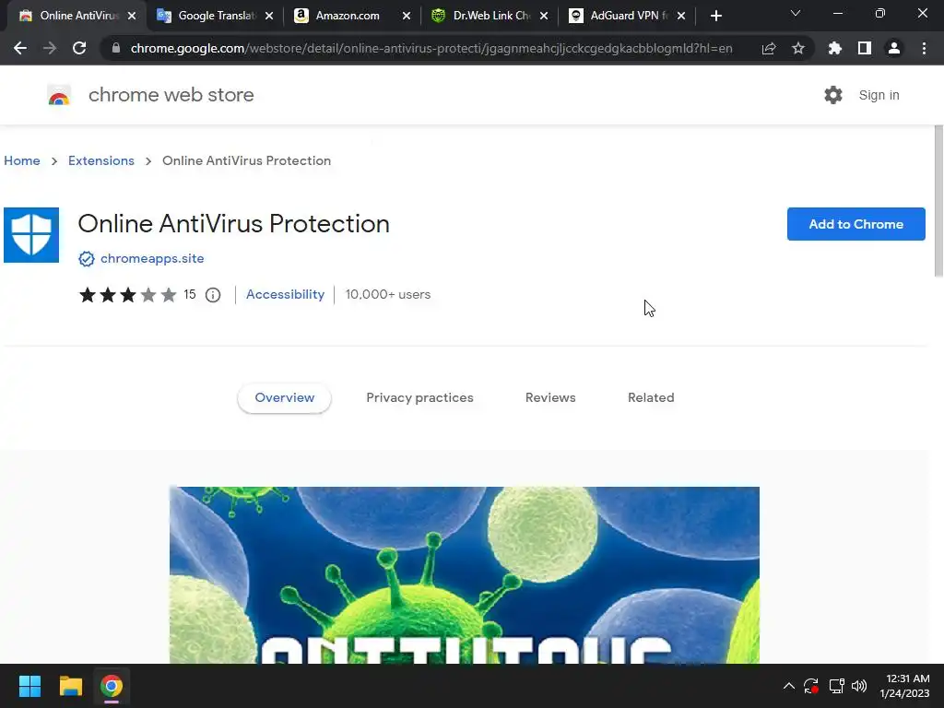Close the Dr.Web Link Checker tab
944x708 pixels.
pos(544,16)
